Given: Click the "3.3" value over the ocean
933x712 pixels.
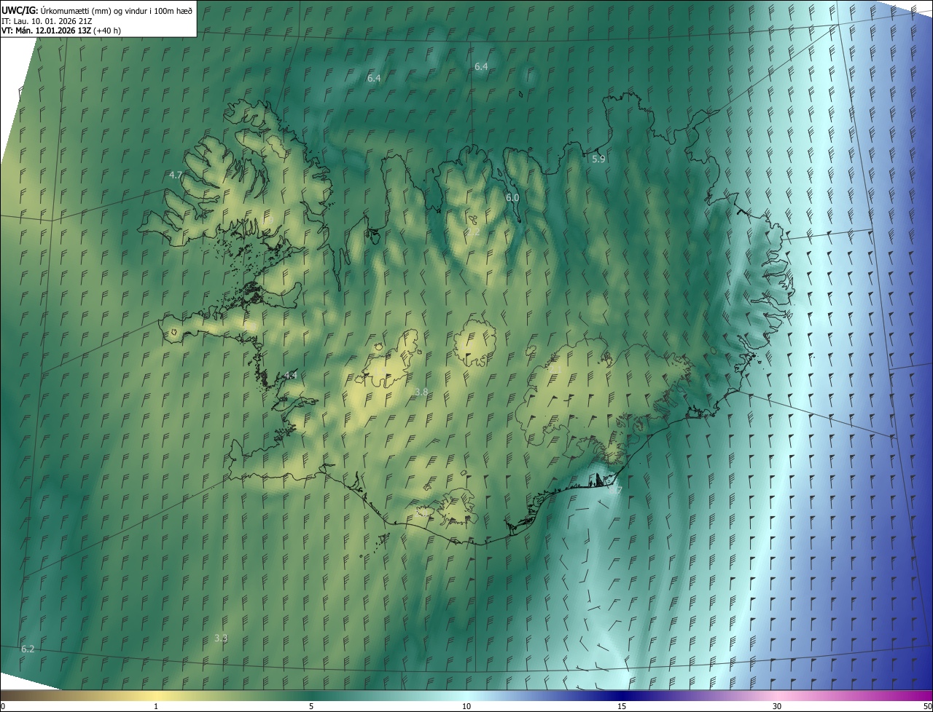Looking at the screenshot, I should tap(221, 638).
